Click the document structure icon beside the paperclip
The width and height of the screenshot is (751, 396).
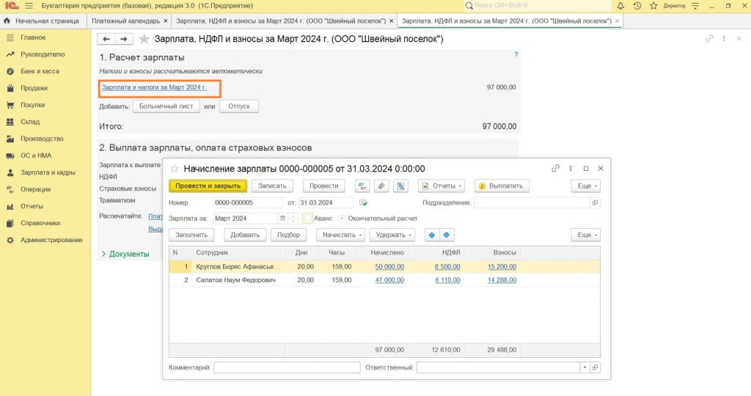(x=400, y=186)
